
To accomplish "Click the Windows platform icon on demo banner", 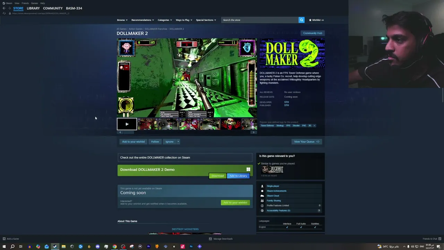I will tap(248, 169).
